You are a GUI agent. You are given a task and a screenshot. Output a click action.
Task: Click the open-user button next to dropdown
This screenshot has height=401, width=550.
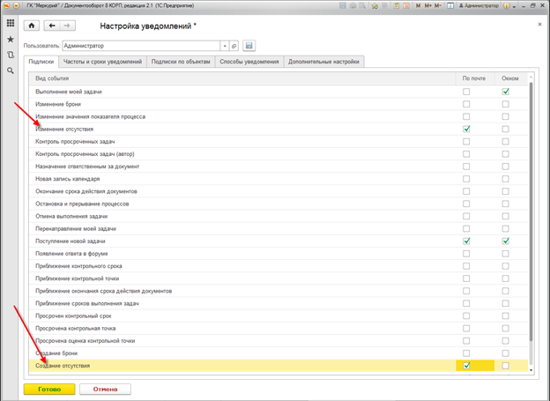[x=234, y=45]
